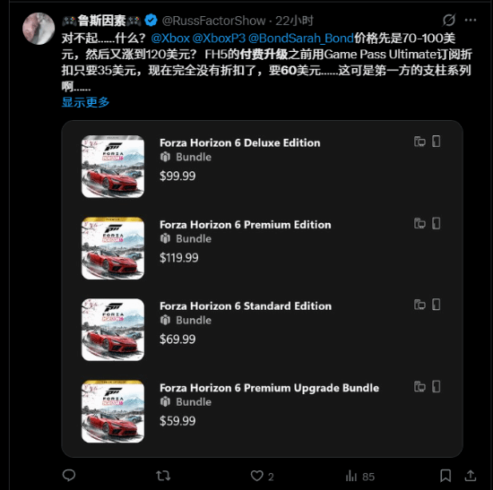Select Forza Horizon 6 Premium Edition title
This screenshot has width=493, height=490.
[x=246, y=225]
